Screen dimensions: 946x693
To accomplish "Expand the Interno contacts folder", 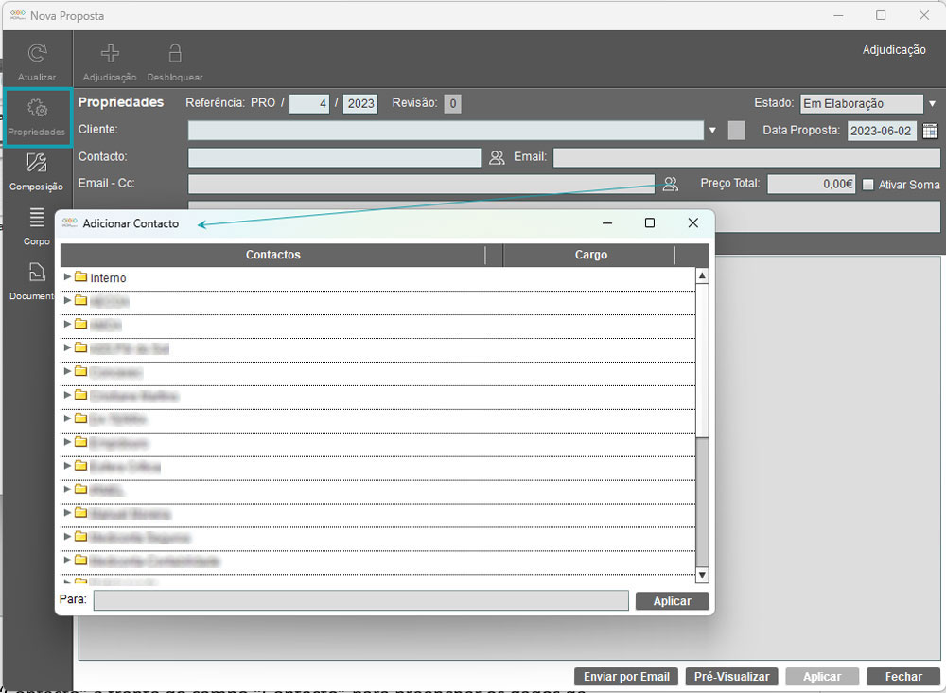I will [67, 277].
